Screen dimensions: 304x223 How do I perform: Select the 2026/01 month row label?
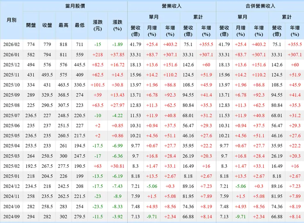[x=12, y=55]
